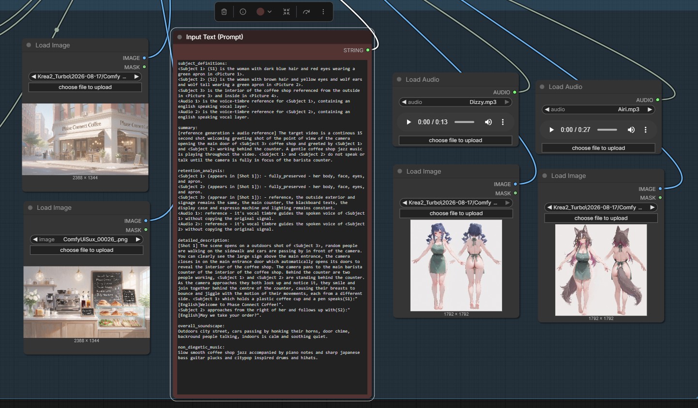Click MASK output socket of blue-haired character node
This screenshot has width=698, height=408.
coord(515,193)
